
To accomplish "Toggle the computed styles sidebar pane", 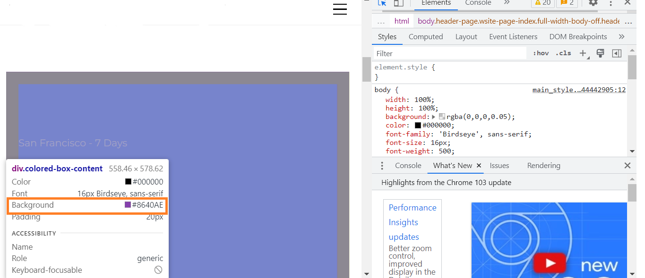I will [617, 53].
